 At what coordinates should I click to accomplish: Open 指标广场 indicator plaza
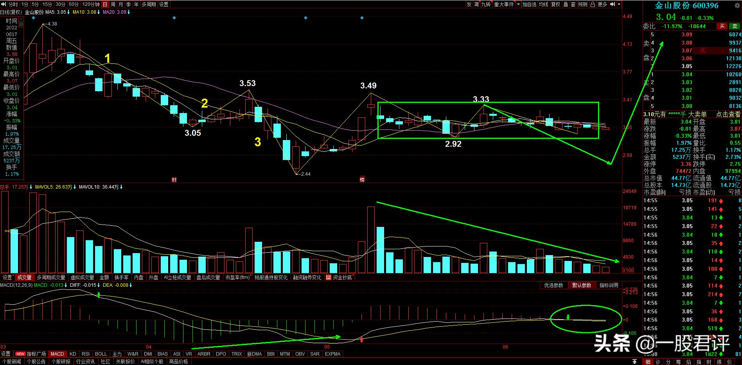[x=36, y=354]
